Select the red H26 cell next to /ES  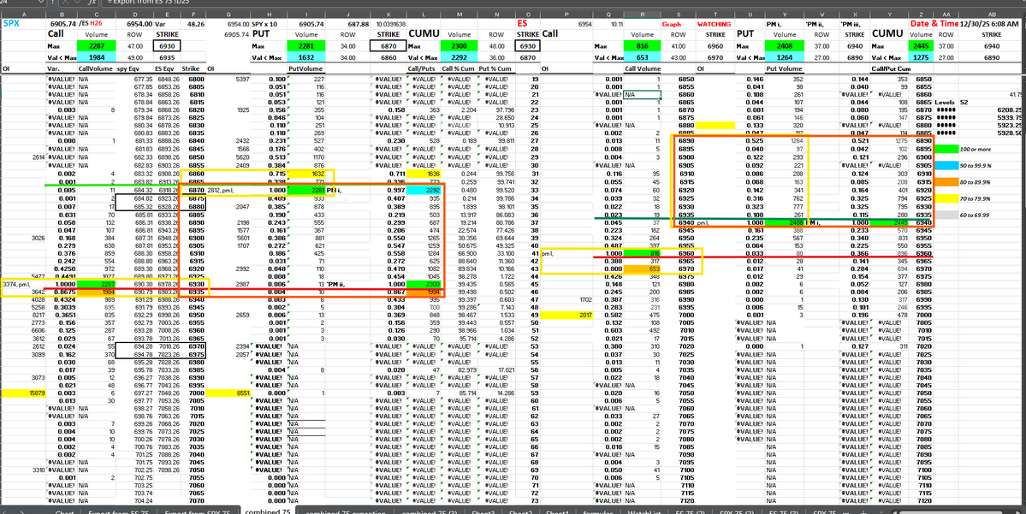point(96,23)
